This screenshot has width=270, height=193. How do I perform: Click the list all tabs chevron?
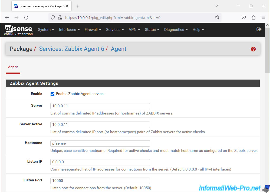pyautogui.click(x=216, y=6)
